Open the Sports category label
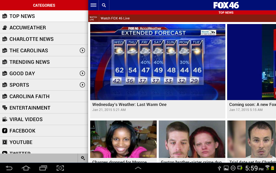The height and width of the screenshot is (173, 276). (19, 85)
